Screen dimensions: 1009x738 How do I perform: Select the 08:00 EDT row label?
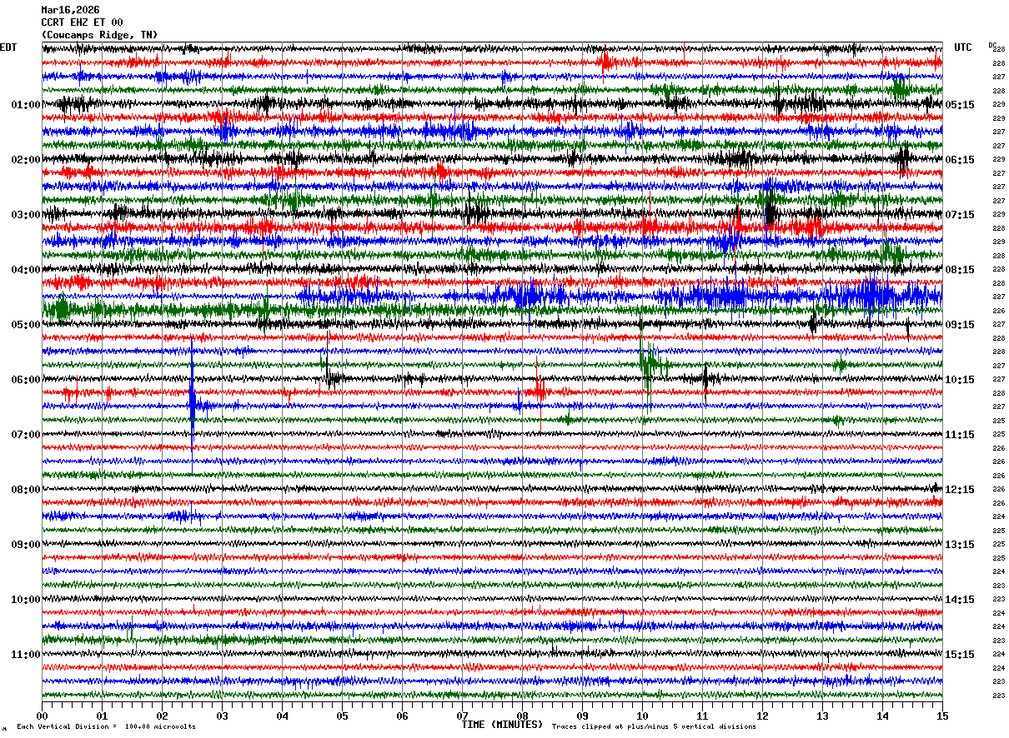[x=26, y=490]
